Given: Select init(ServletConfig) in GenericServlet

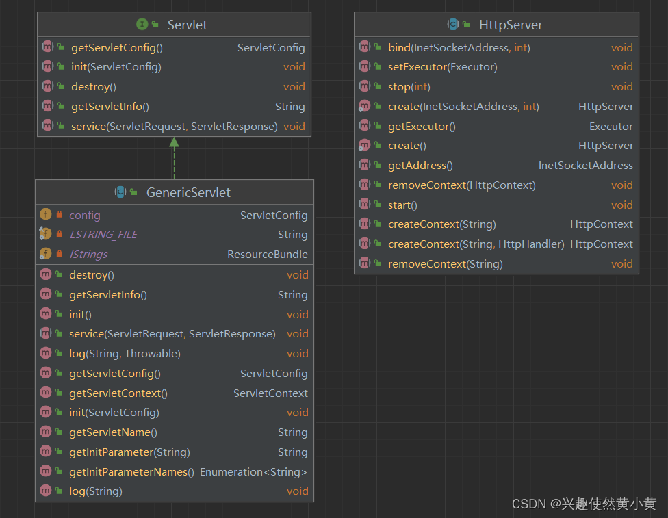Looking at the screenshot, I should click(114, 413).
